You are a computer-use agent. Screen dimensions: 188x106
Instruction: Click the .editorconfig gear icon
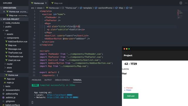click(x=4, y=94)
